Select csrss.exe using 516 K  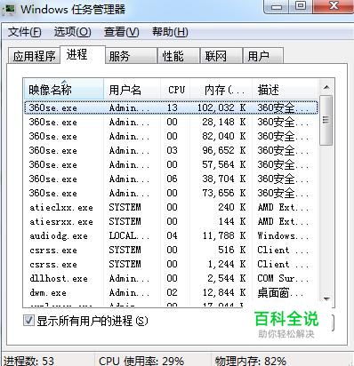point(171,250)
